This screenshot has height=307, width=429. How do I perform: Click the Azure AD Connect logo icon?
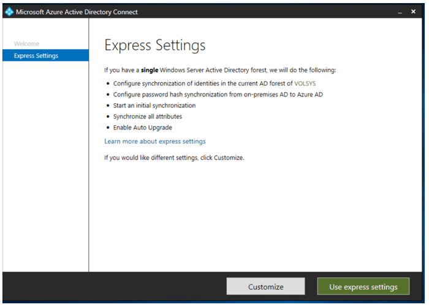pos(9,12)
